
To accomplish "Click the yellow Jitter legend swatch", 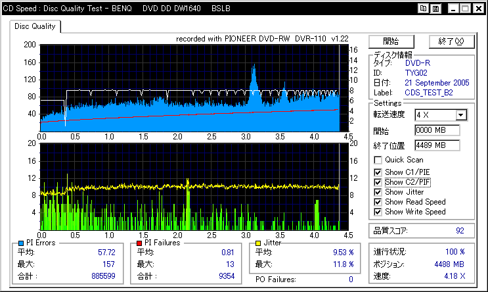I will coord(258,243).
